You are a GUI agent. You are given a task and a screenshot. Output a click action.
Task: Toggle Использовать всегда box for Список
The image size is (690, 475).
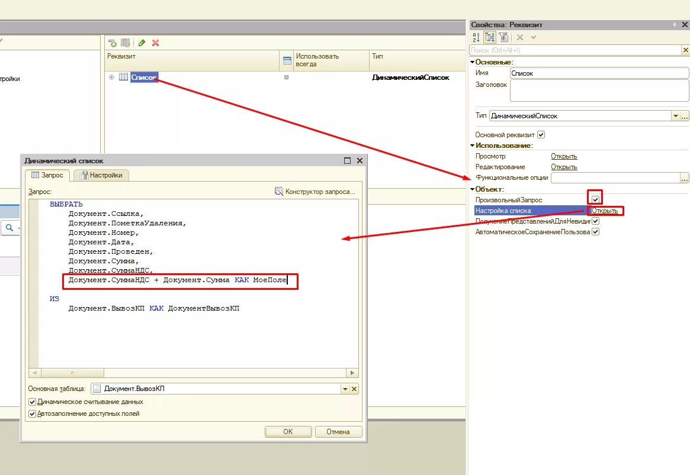tap(287, 77)
